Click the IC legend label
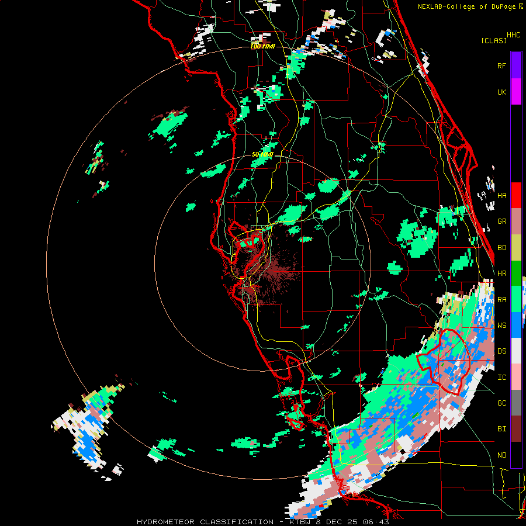This screenshot has height=526, width=526. 501,378
